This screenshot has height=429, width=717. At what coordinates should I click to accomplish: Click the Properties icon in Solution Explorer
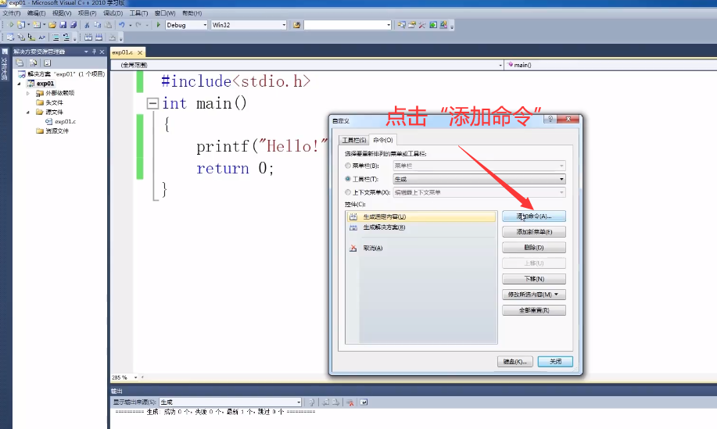(x=20, y=63)
